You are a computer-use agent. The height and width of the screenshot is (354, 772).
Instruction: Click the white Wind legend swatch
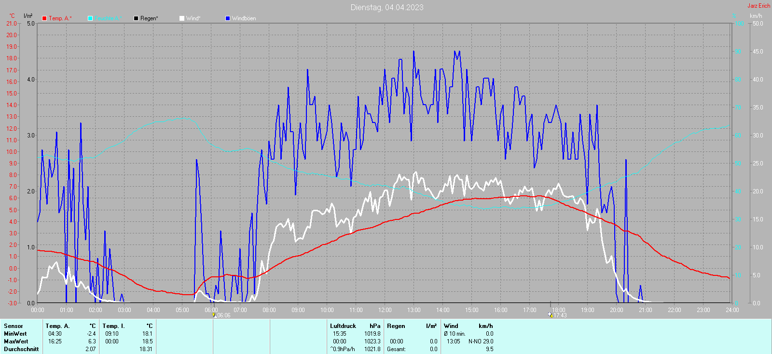click(x=182, y=18)
